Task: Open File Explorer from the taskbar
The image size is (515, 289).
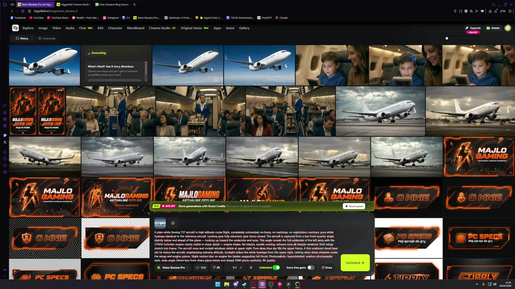Action: pyautogui.click(x=227, y=284)
